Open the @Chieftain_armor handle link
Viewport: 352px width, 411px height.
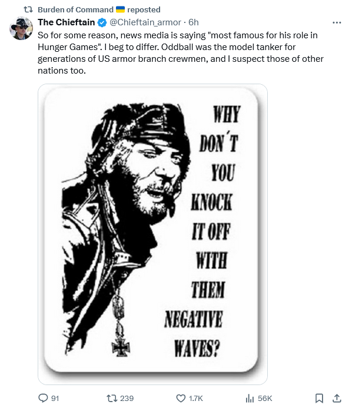click(145, 22)
